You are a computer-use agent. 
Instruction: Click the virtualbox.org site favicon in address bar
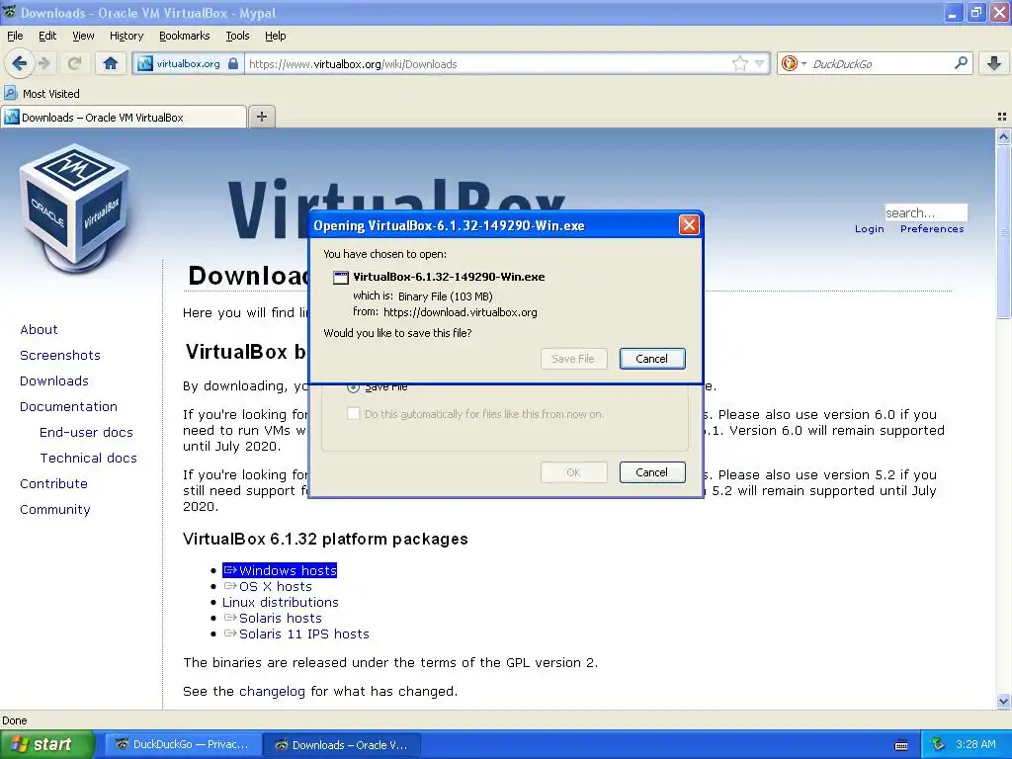[145, 63]
